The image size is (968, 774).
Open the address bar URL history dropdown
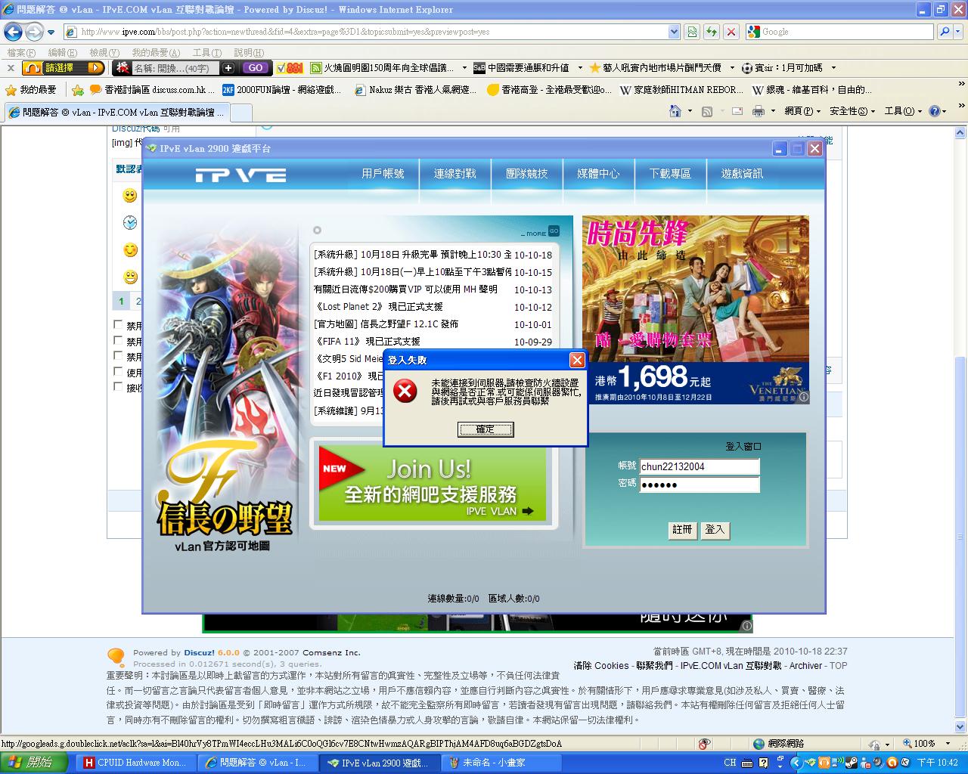click(x=674, y=32)
